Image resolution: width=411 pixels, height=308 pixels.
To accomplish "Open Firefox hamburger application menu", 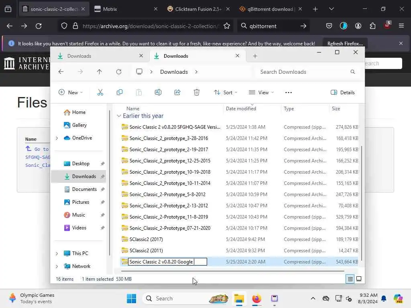I will pos(401,26).
